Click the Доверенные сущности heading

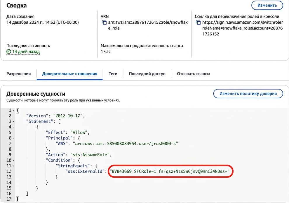coord(36,94)
